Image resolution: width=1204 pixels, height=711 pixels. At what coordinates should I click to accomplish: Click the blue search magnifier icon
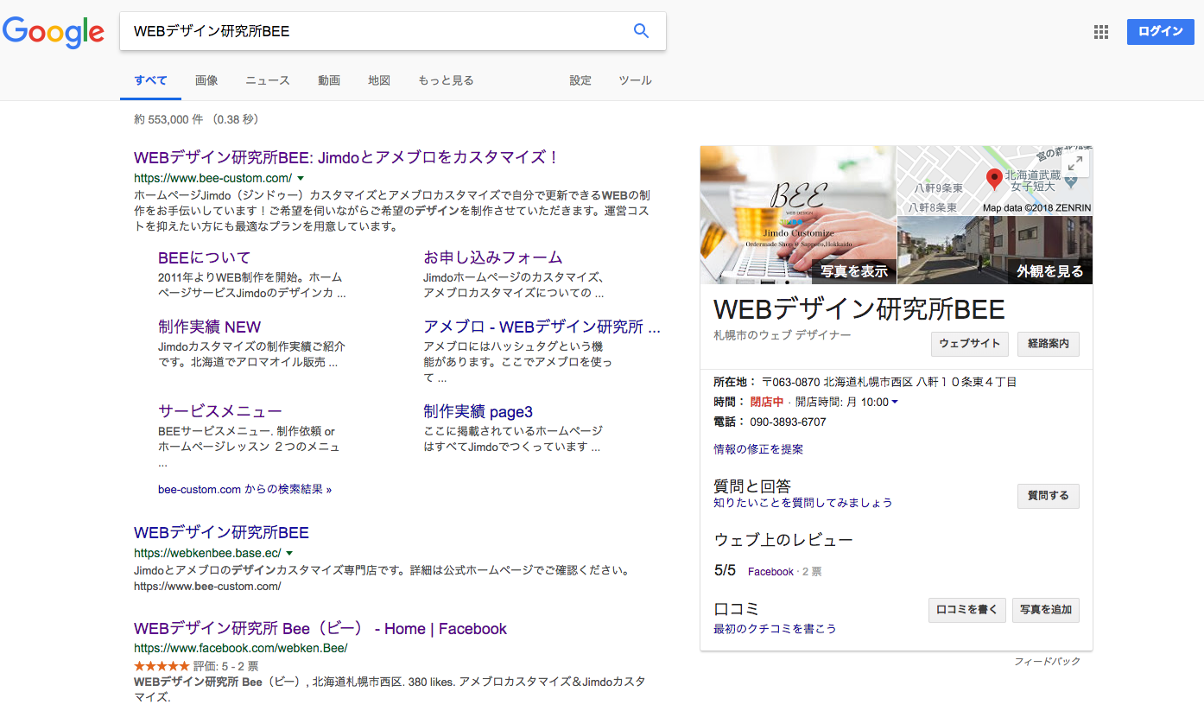coord(641,31)
